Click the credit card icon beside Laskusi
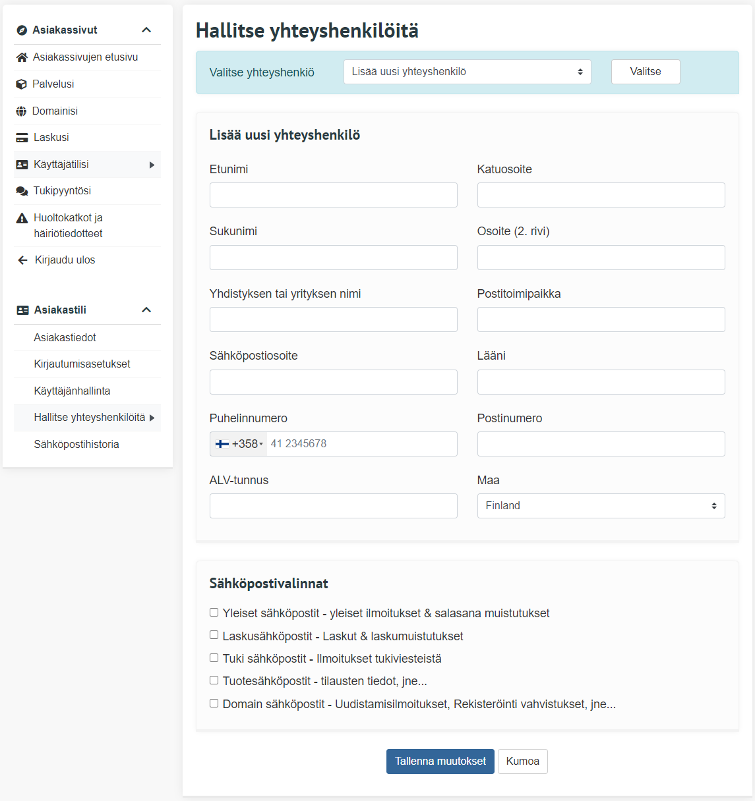The image size is (755, 801). click(x=22, y=138)
